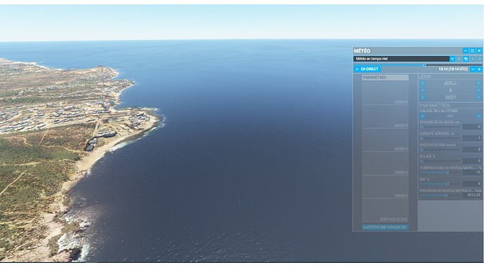Select the PARAMÈTRES tab in the layer panel

point(385,77)
